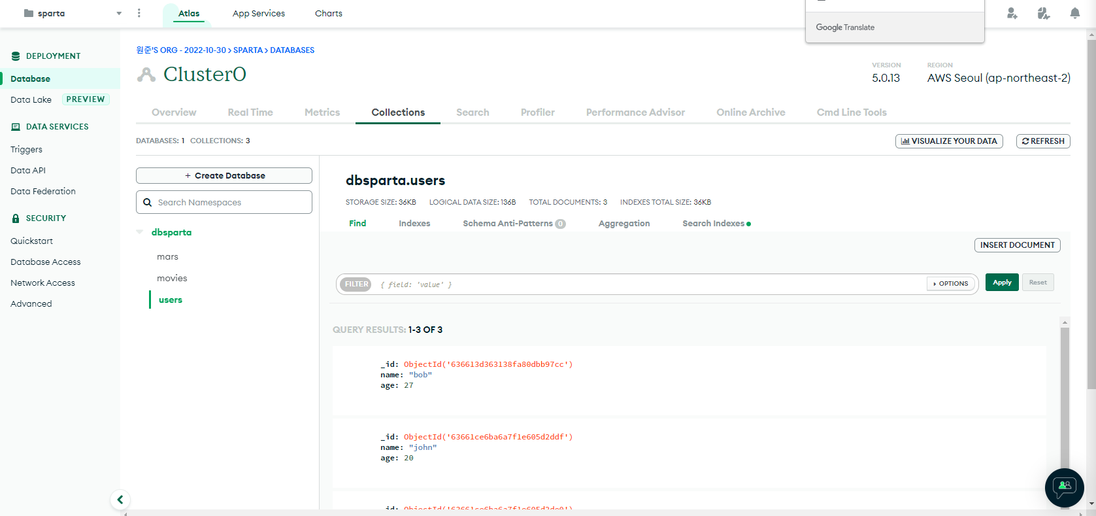Click the INSERT DOCUMENT button
1096x516 pixels.
(x=1018, y=245)
